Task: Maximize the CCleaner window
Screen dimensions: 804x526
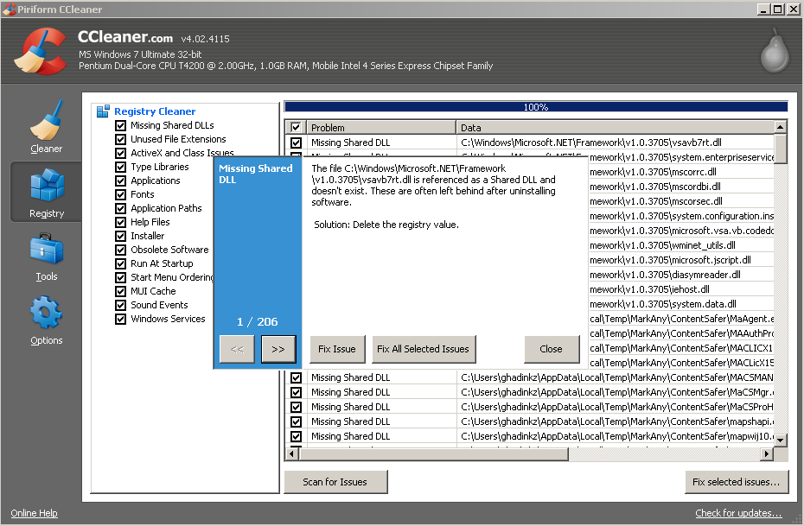Action: [x=778, y=9]
